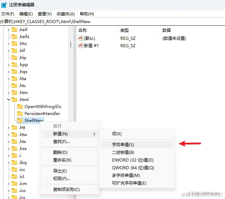Image resolution: width=225 pixels, height=199 pixels.
Task: Click the .ico folder icon
Action: click(14, 191)
